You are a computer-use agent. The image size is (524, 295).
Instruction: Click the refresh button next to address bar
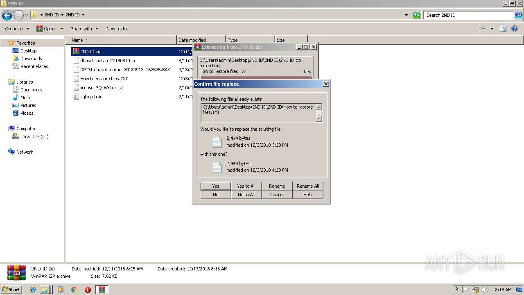[417, 15]
